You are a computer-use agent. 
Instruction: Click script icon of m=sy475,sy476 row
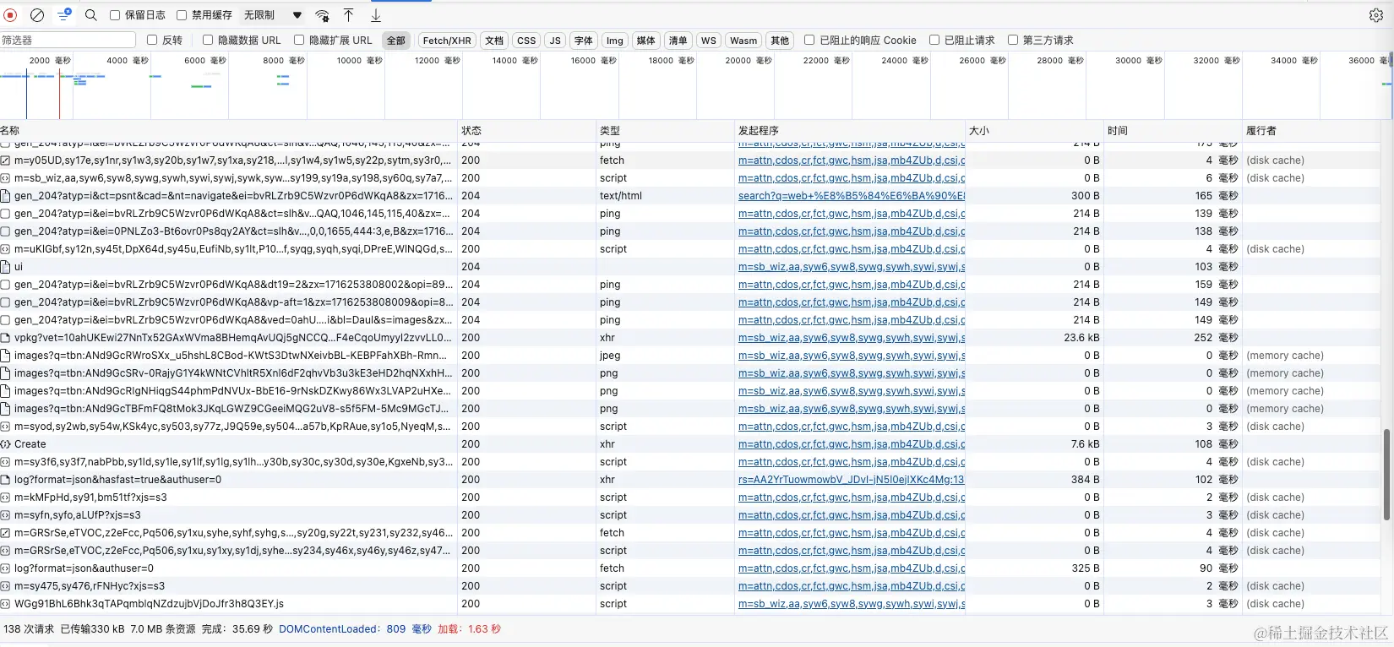6,586
